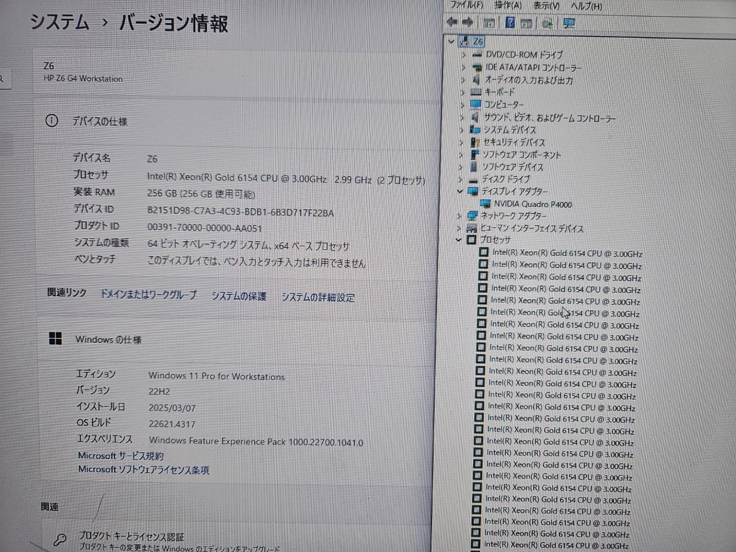Collapse the ディスプレイ アダプター chevron
The height and width of the screenshot is (552, 736).
tap(460, 191)
